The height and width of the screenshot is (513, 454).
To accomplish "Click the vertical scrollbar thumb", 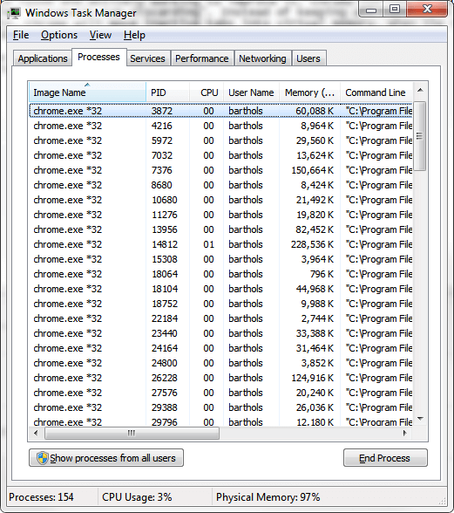I will click(x=420, y=136).
